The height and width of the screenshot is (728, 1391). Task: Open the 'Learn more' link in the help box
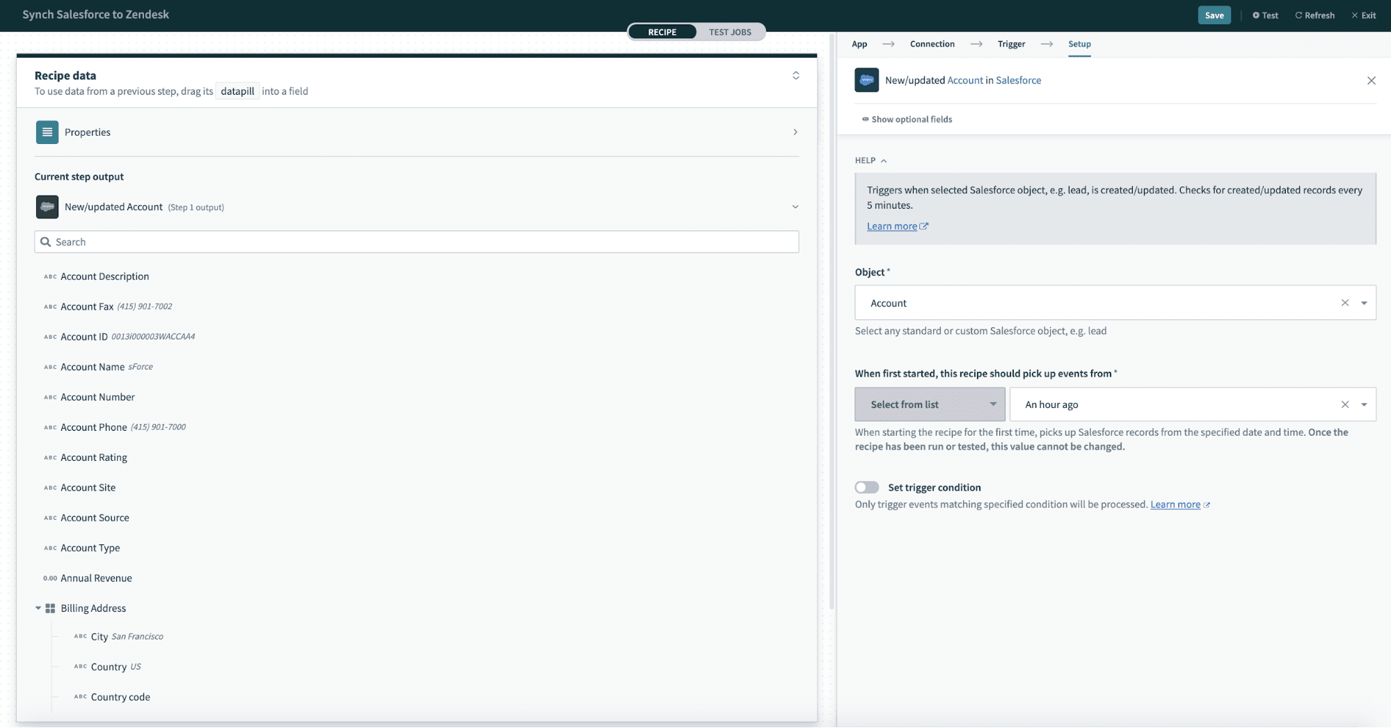tap(892, 225)
